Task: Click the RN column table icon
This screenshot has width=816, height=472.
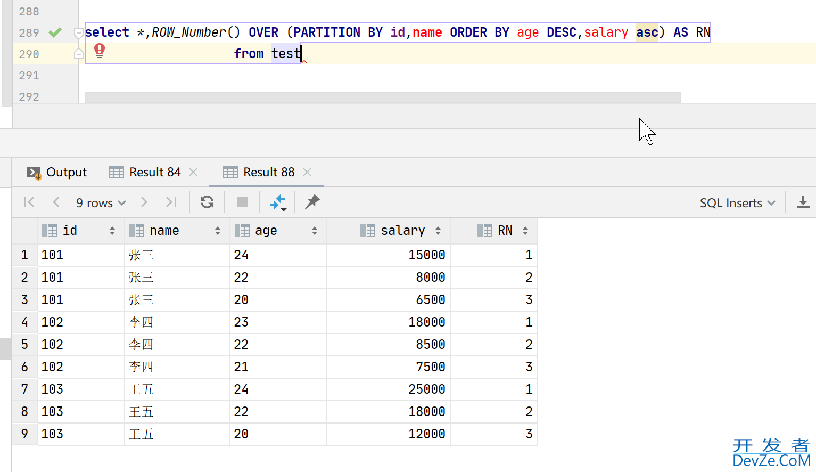Action: (485, 231)
